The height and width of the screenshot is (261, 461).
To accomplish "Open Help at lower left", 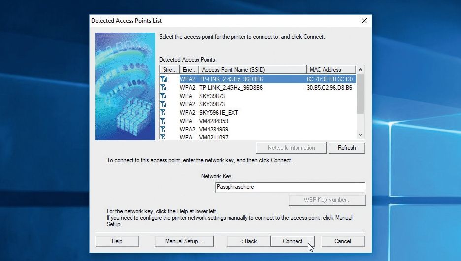I will coord(117,241).
